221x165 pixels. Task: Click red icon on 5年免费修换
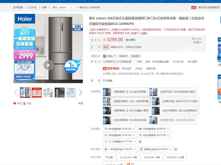[140, 129]
